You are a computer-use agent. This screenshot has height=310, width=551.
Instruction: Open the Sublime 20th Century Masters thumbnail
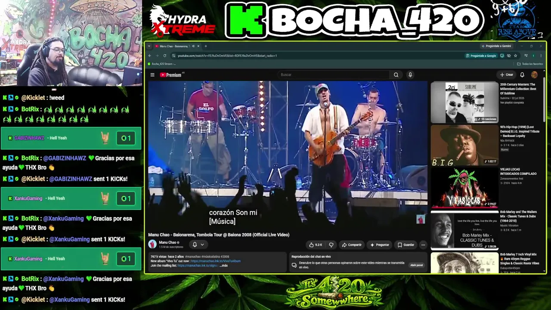(464, 102)
